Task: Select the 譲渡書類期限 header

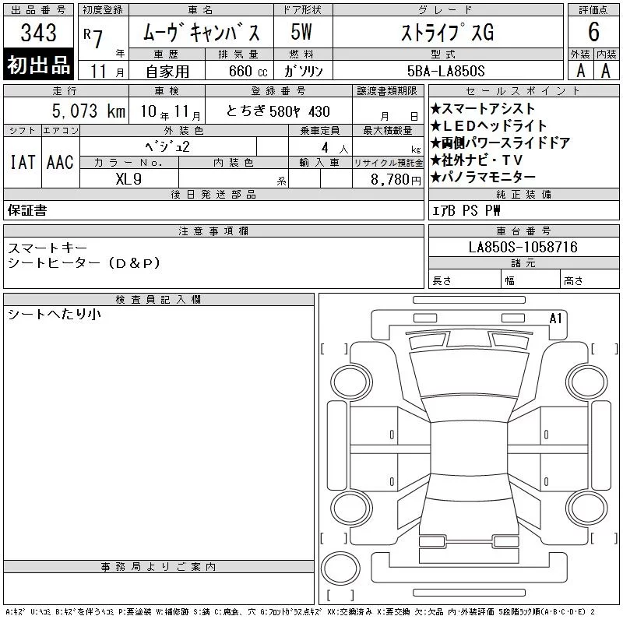Action: [x=387, y=90]
